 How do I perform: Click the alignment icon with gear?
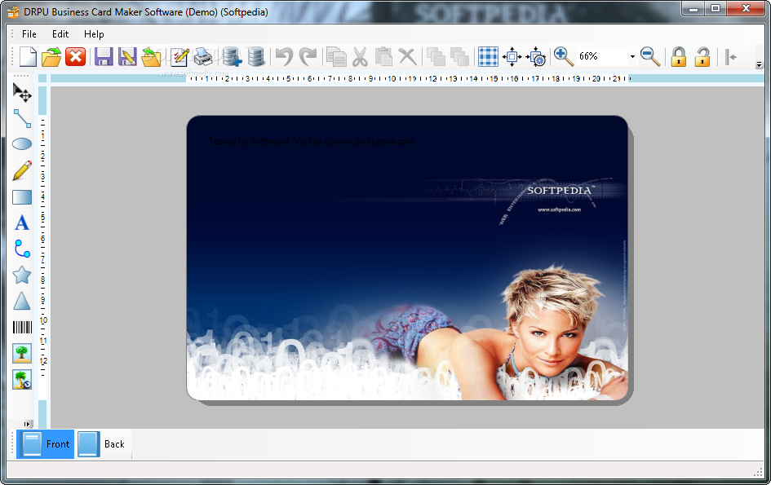coord(536,56)
